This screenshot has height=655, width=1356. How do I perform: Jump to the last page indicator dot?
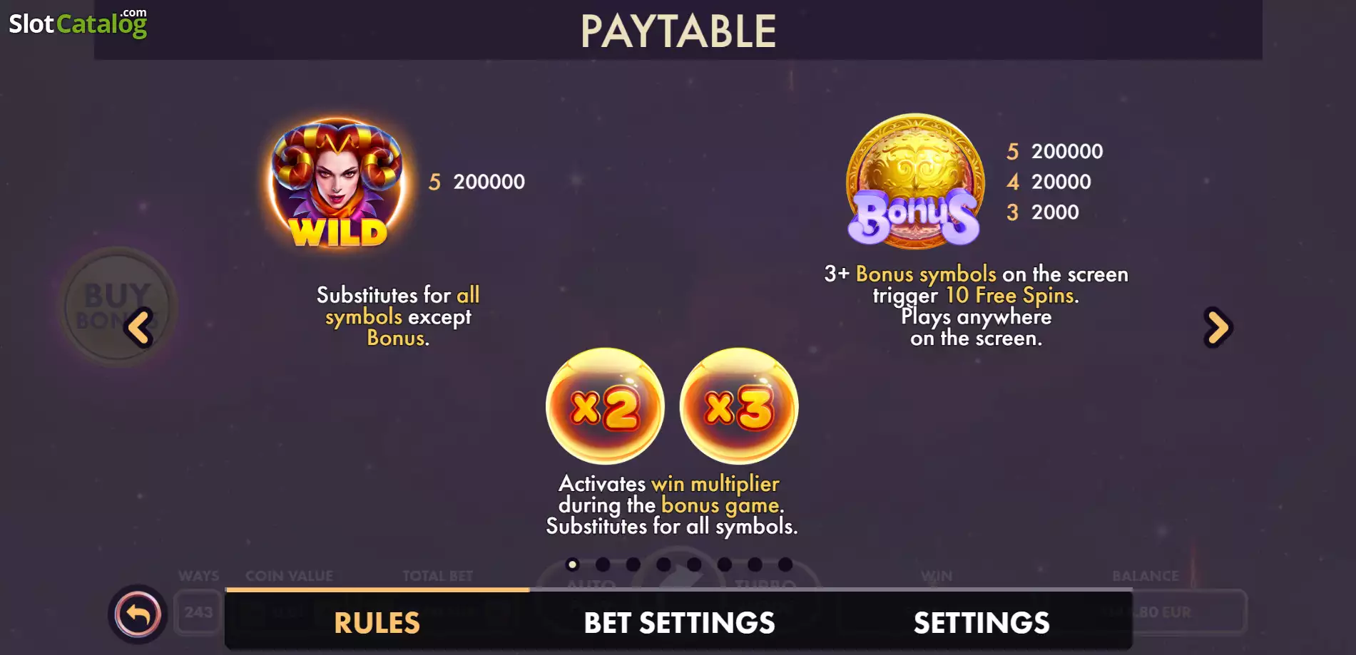point(785,564)
